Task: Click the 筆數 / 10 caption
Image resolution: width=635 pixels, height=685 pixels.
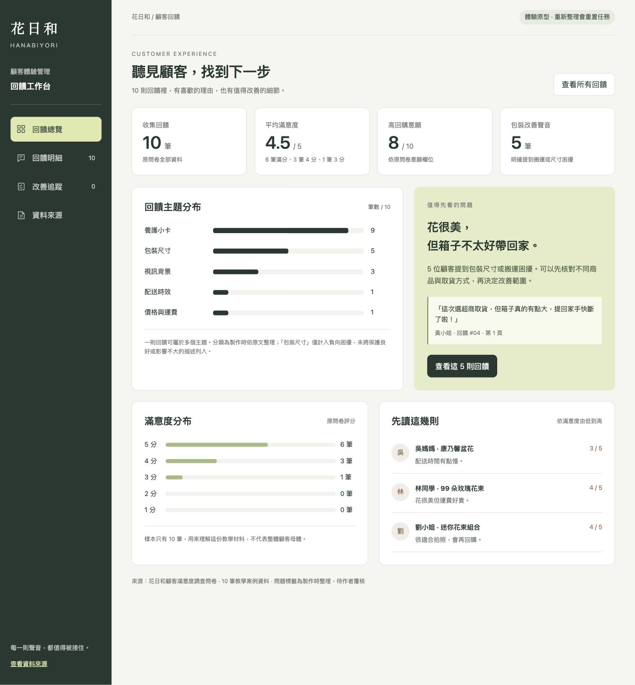Action: [379, 207]
